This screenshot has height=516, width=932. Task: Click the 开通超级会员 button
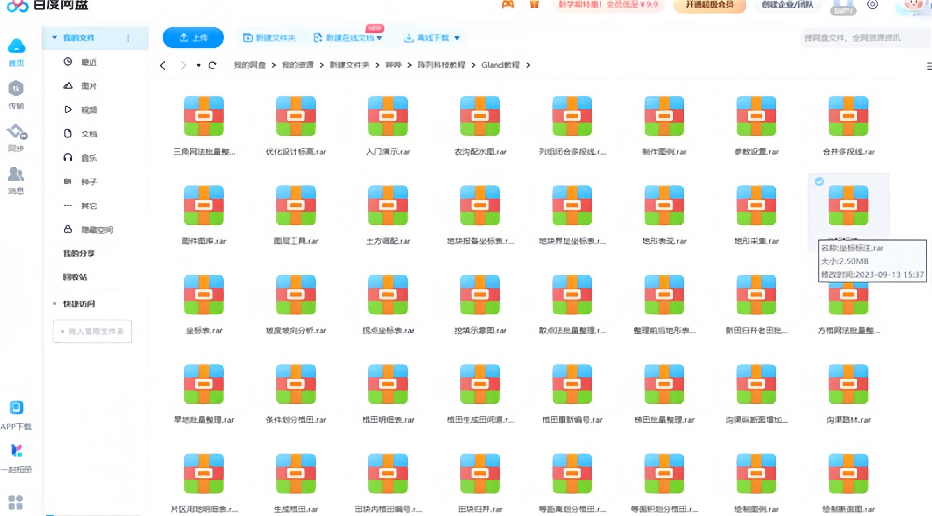(x=709, y=5)
